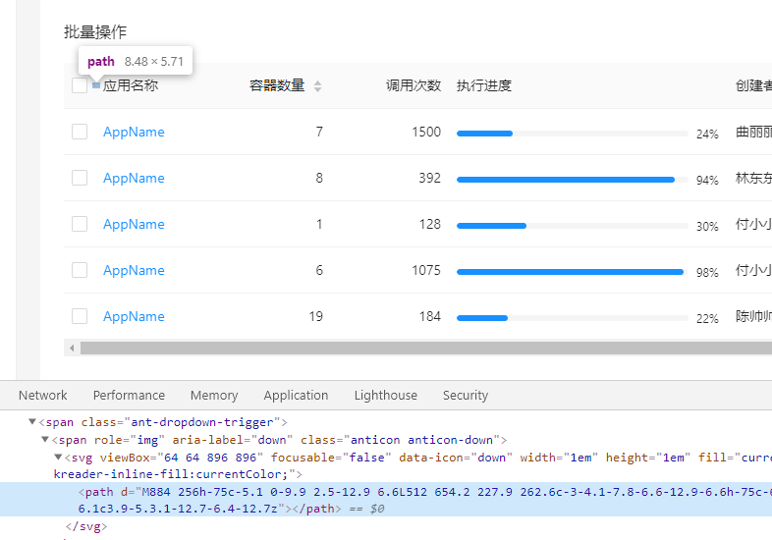
Task: Switch to the Performance tab in DevTools
Action: coord(129,396)
